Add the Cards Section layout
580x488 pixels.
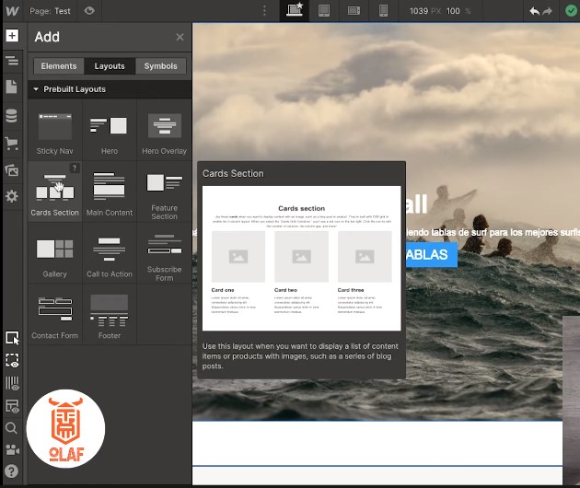54,192
